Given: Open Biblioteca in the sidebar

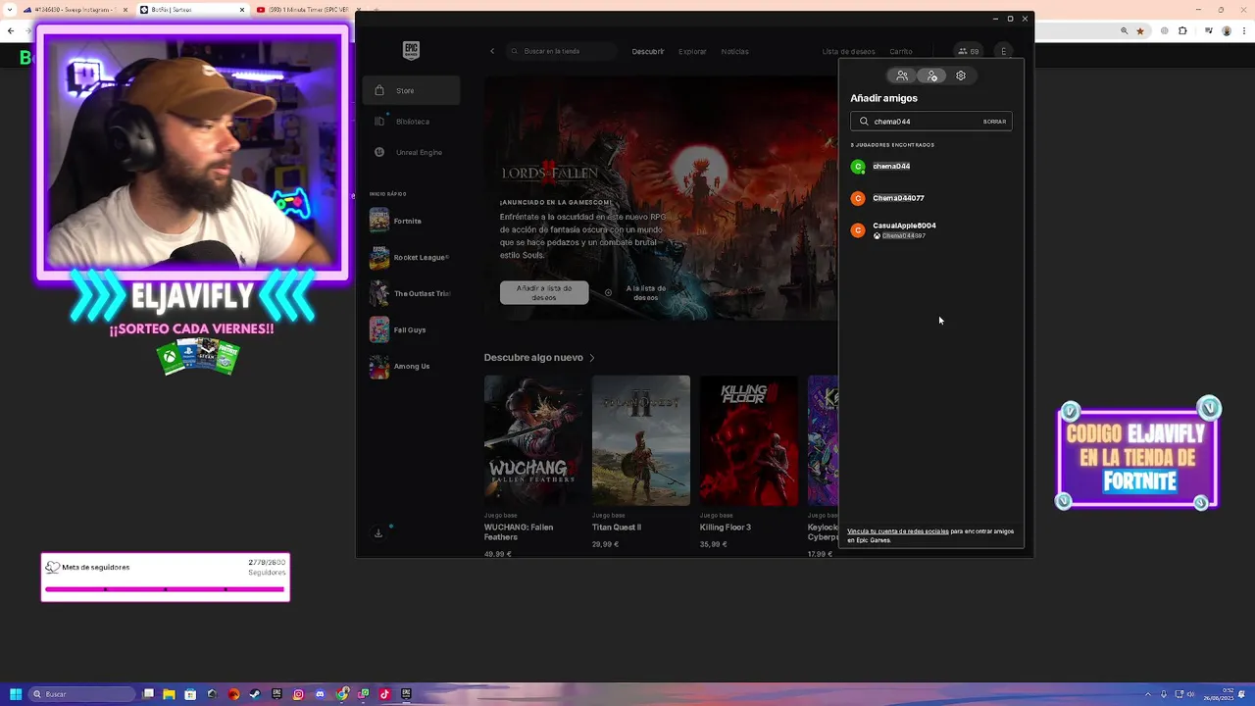Looking at the screenshot, I should click(411, 122).
